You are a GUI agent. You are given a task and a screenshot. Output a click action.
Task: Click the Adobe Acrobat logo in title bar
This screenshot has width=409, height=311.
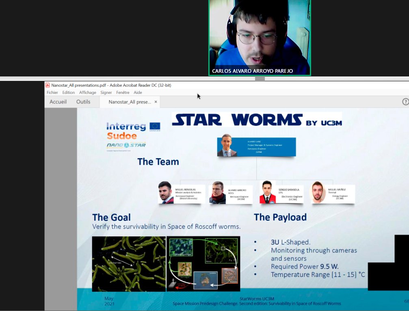click(x=49, y=85)
